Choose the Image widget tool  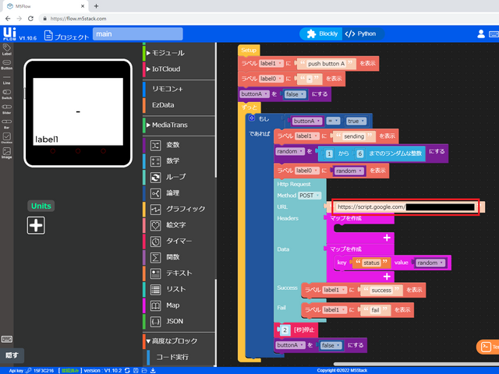[7, 152]
